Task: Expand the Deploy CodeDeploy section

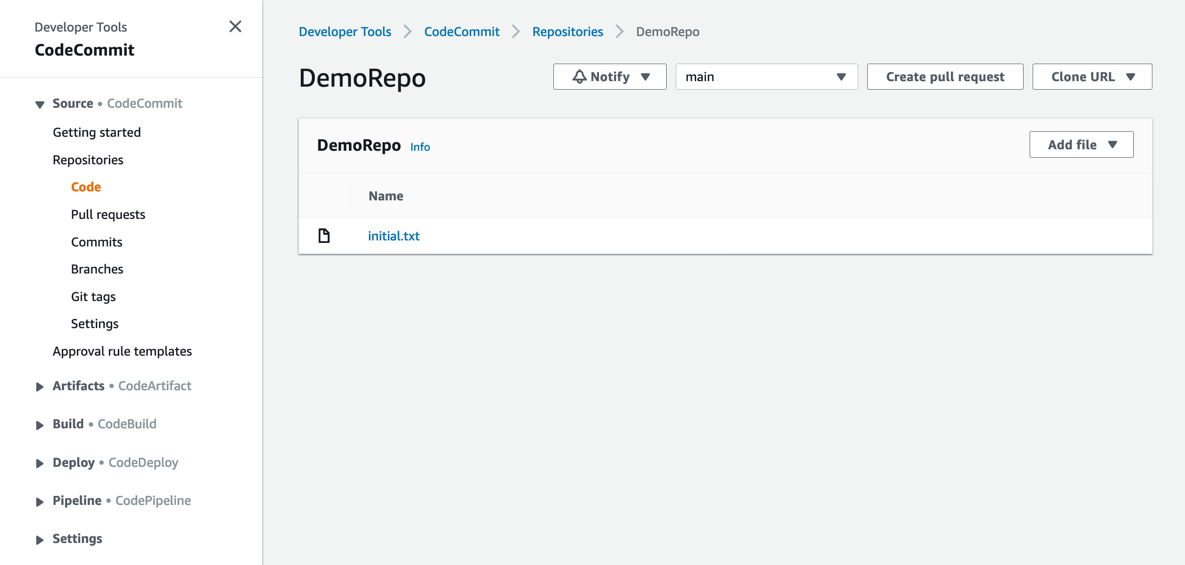Action: (40, 463)
